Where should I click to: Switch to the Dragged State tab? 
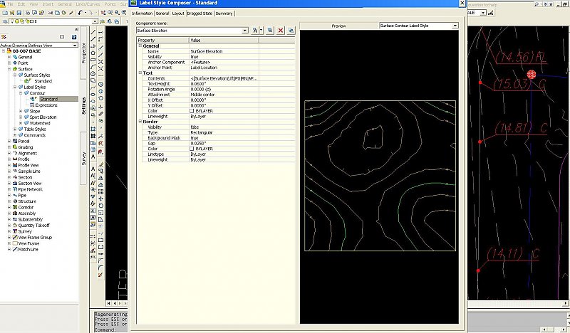(x=199, y=14)
